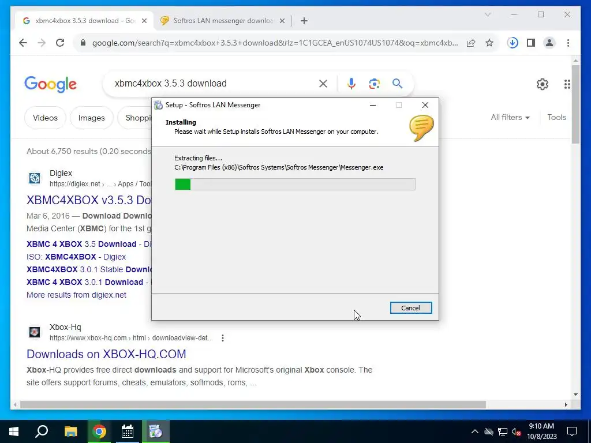Viewport: 591px width, 443px height.
Task: Submit the search with the magnifier icon
Action: (x=397, y=84)
